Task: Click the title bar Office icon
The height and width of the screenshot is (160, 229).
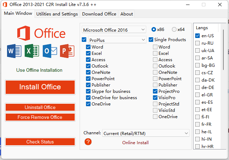Action: 5,5
